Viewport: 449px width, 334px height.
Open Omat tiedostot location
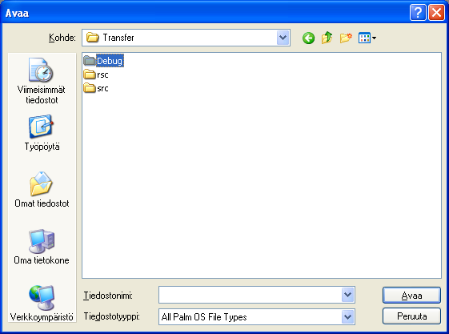pos(42,190)
